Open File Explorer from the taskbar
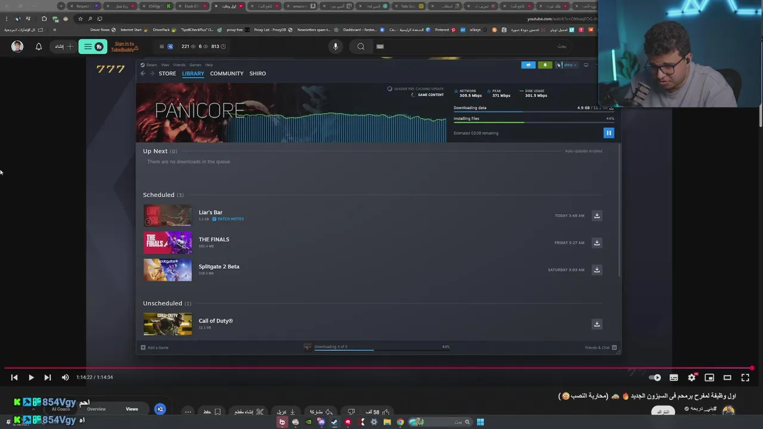Viewport: 763px width, 429px height. tap(387, 422)
